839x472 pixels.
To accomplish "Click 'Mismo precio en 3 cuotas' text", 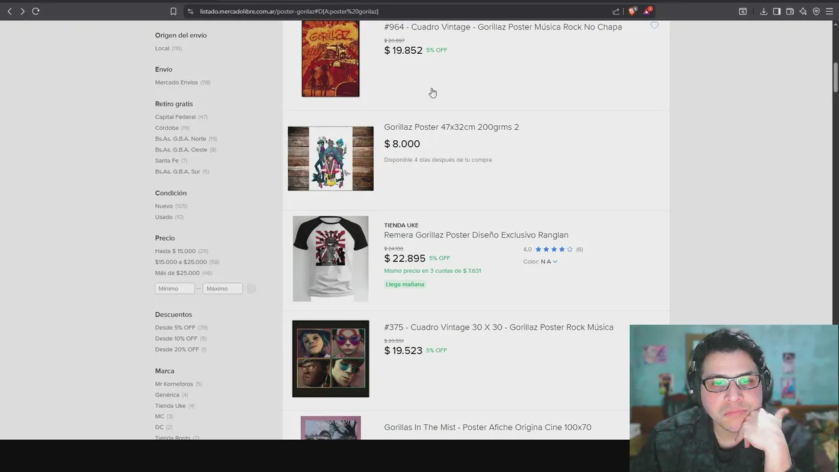I will pos(433,271).
